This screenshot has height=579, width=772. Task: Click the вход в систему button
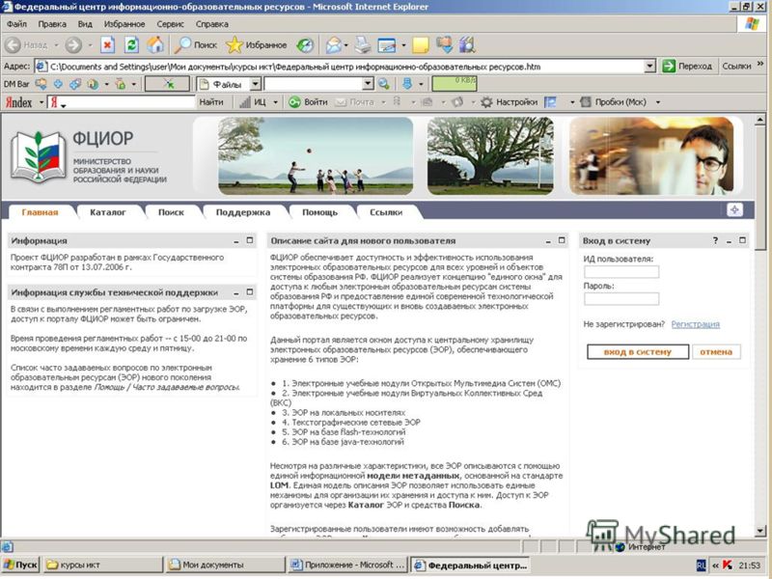tap(638, 352)
